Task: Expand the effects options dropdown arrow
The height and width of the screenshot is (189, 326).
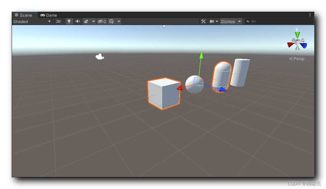Action: (x=93, y=21)
